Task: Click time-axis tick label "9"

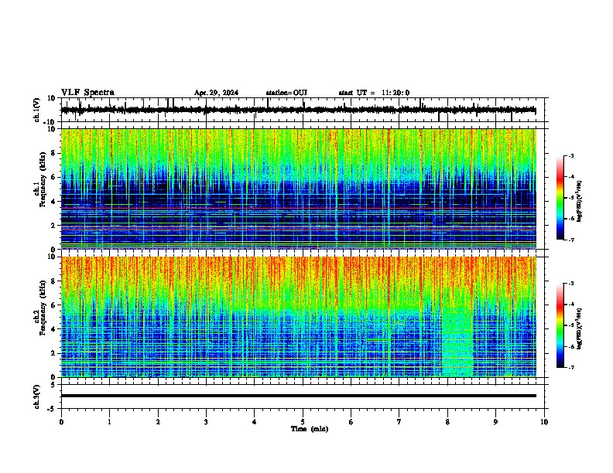Action: (x=495, y=422)
